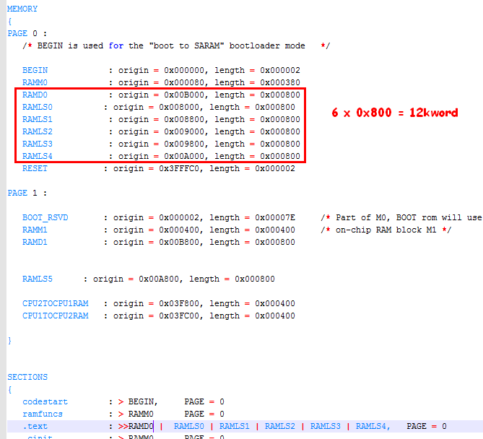
Task: Click BEGIN on the codestart line
Action: 141,402
